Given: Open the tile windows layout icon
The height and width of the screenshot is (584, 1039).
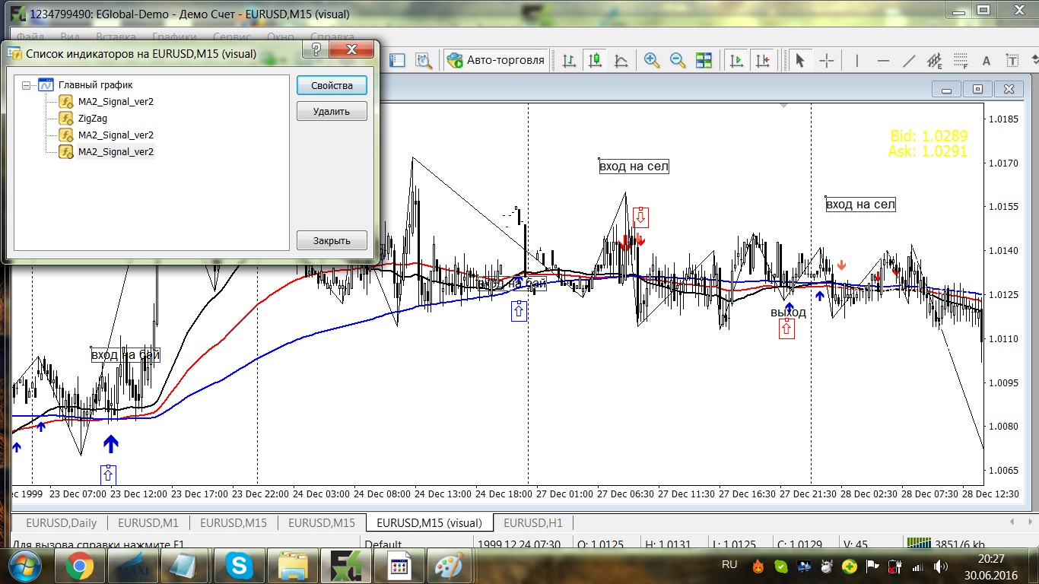Looking at the screenshot, I should pyautogui.click(x=704, y=61).
